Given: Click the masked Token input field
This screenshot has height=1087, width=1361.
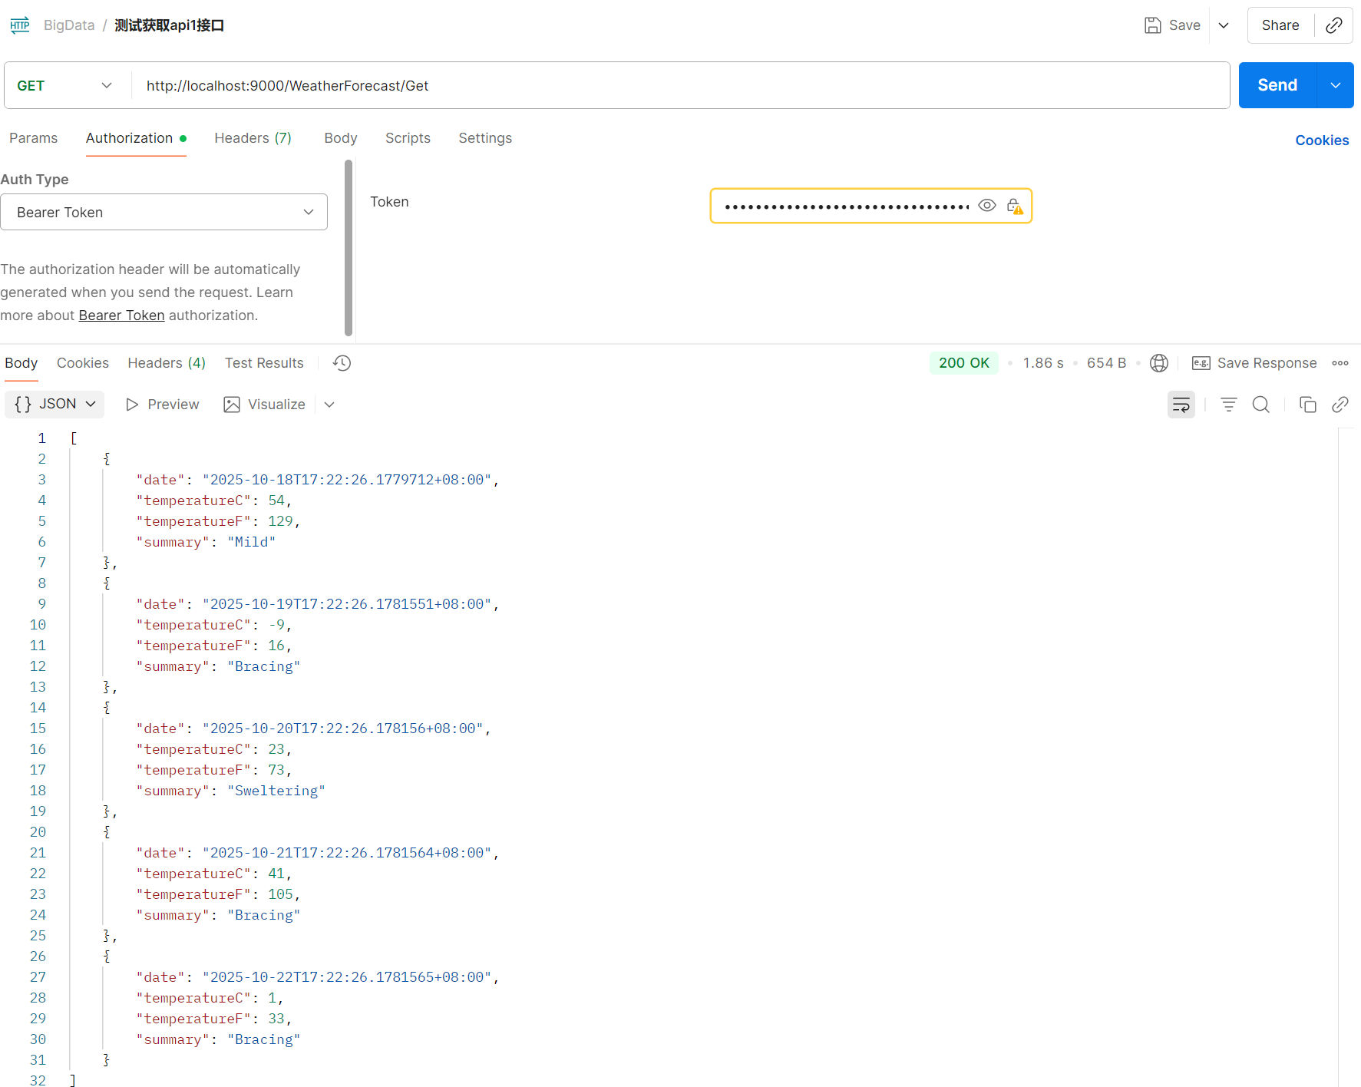Looking at the screenshot, I should [847, 206].
